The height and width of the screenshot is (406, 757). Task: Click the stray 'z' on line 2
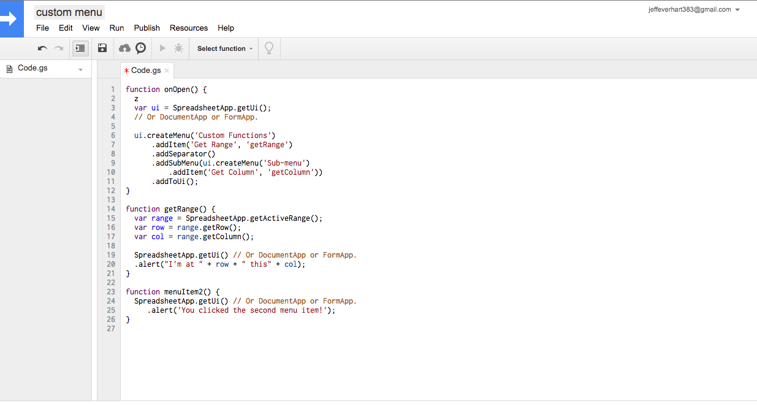pyautogui.click(x=136, y=99)
